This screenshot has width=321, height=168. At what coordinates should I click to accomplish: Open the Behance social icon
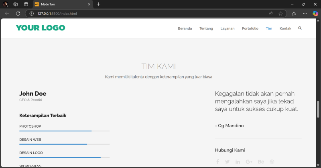click(261, 162)
